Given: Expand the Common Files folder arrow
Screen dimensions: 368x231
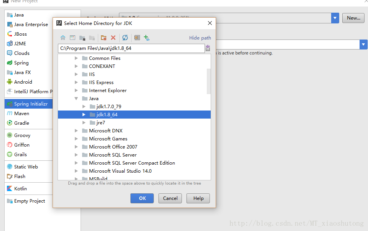Looking at the screenshot, I should tap(76, 58).
